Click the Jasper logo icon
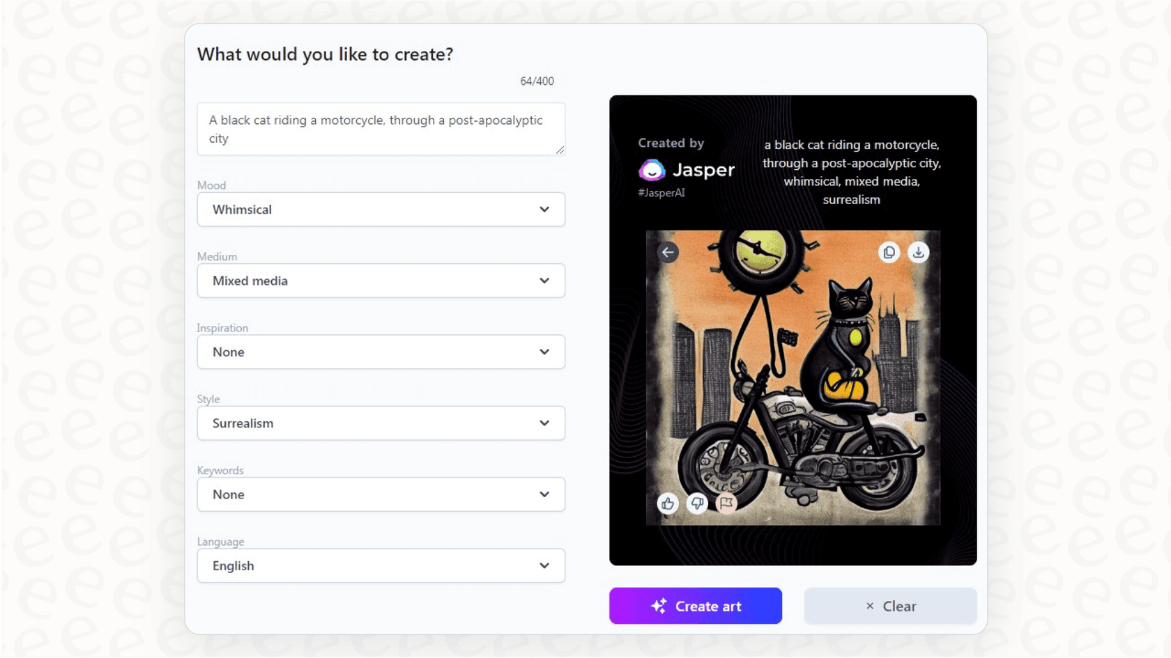The width and height of the screenshot is (1171, 658). pos(652,170)
